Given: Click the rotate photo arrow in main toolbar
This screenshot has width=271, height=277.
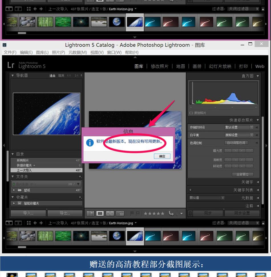Looking at the screenshot, I should 171,214.
